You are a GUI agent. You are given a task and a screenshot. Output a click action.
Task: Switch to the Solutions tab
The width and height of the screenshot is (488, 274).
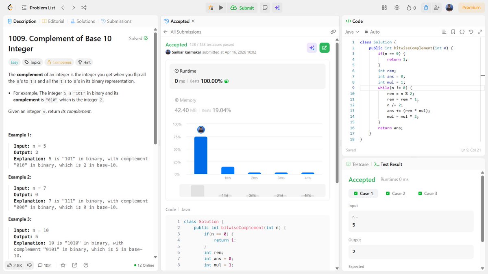83,21
